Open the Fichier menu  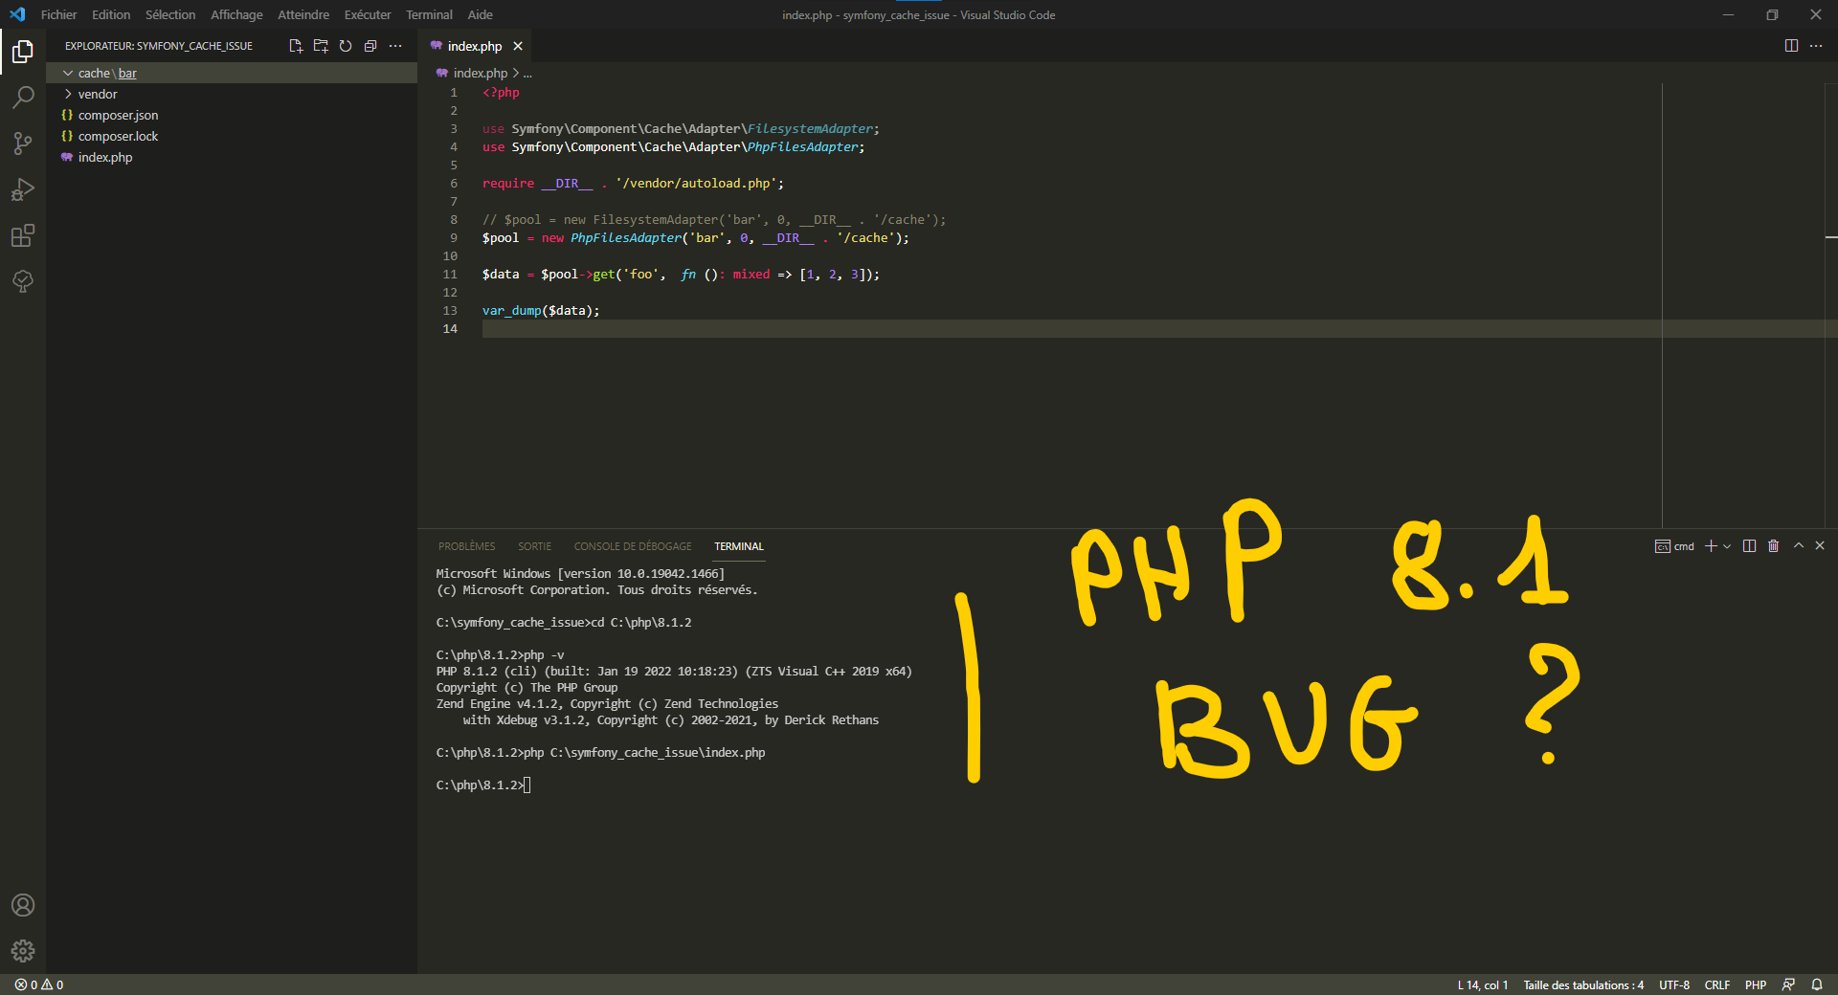(x=58, y=14)
